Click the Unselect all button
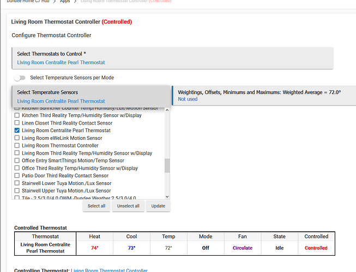The image size is (356, 272). [x=128, y=206]
